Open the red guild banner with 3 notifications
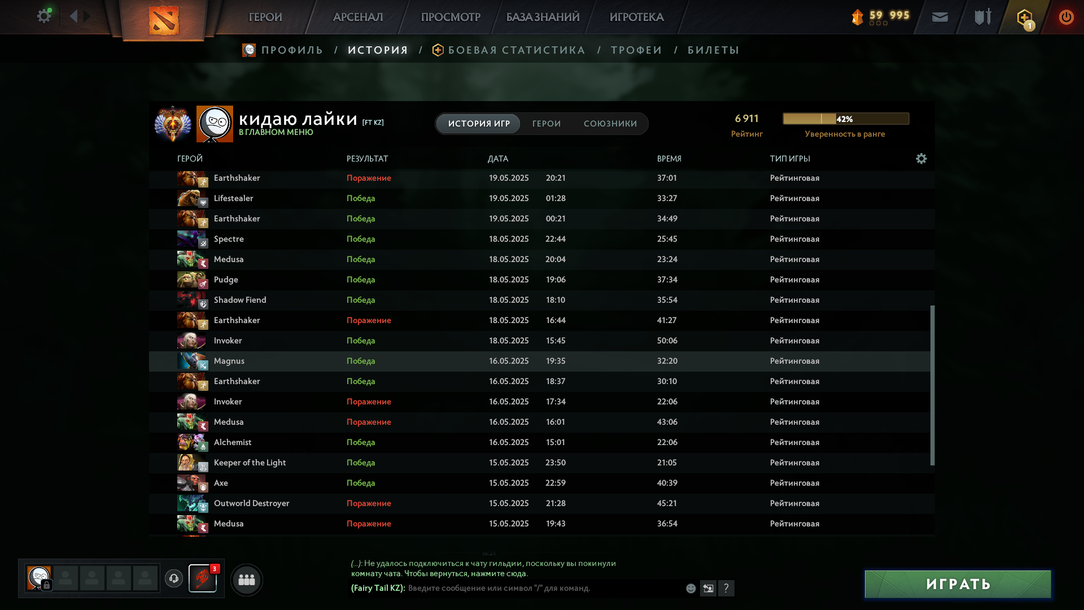1084x610 pixels. pyautogui.click(x=203, y=578)
